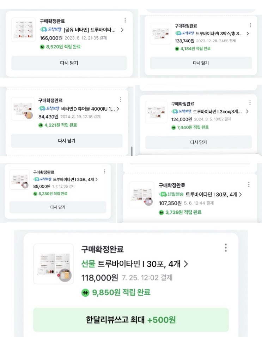Open three-dot menu on 124,000원 order

click(250, 103)
